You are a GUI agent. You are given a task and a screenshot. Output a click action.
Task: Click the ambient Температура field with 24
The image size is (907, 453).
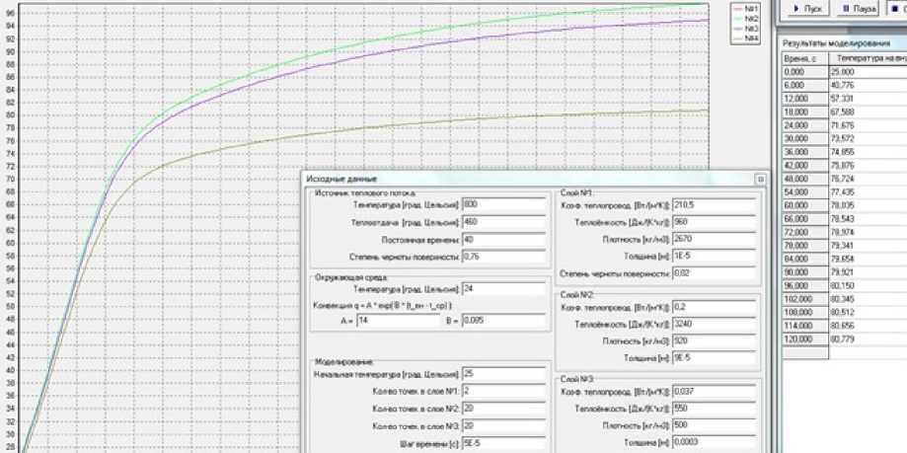503,288
